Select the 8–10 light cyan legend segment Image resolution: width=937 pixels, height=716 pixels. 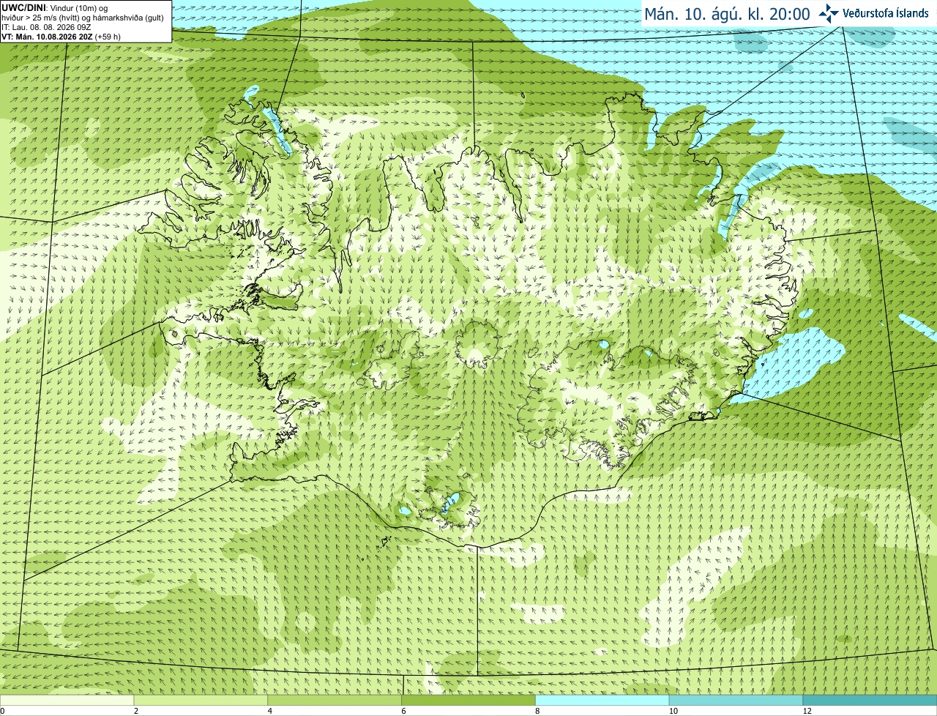pyautogui.click(x=602, y=700)
